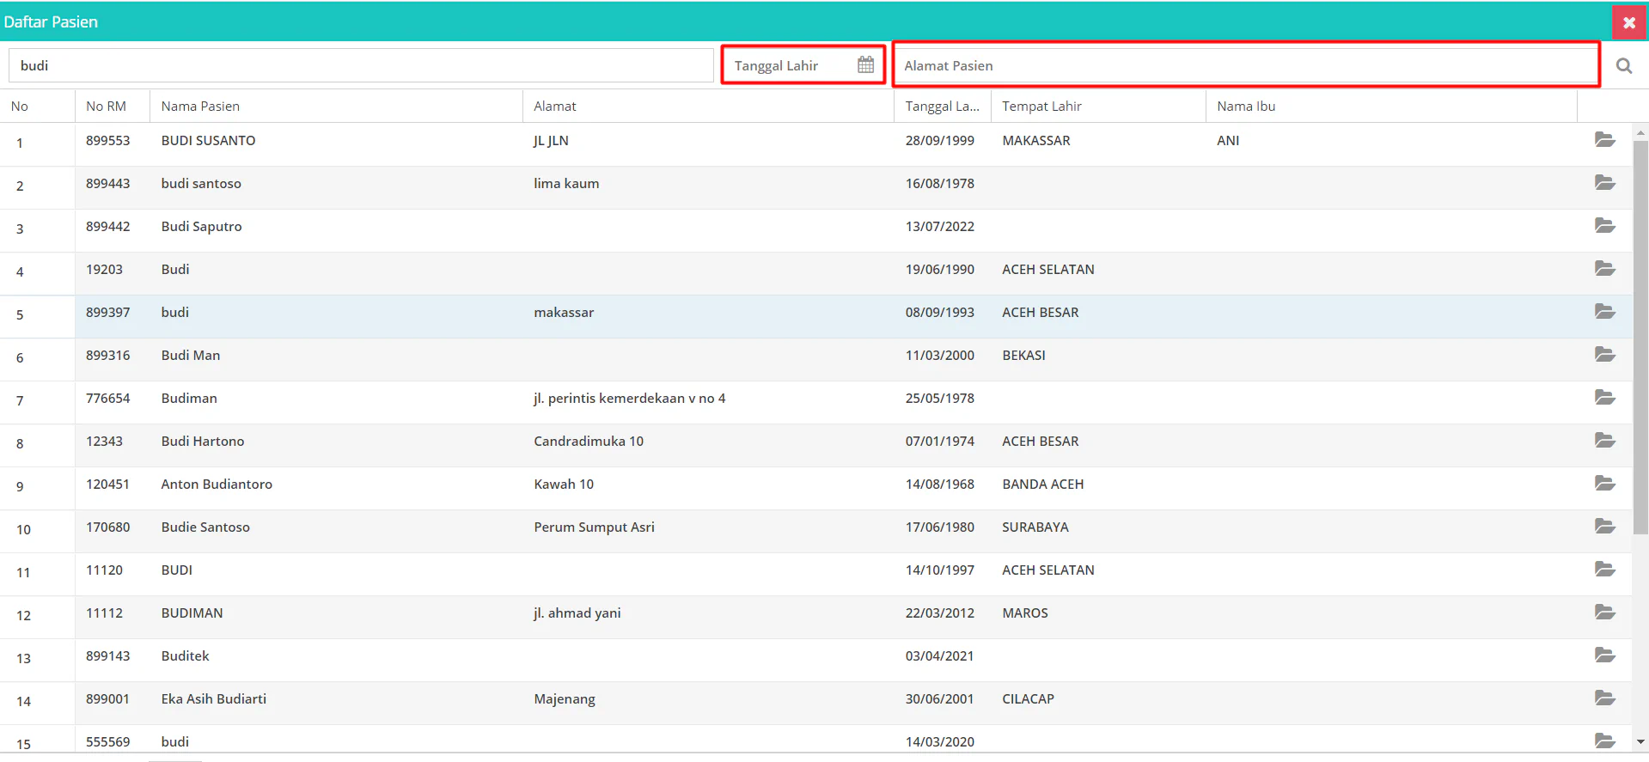Click address makassar cell

coord(564,312)
